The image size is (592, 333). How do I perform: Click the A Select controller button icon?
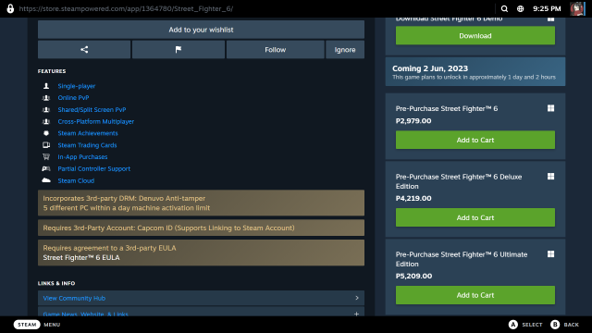tap(513, 325)
